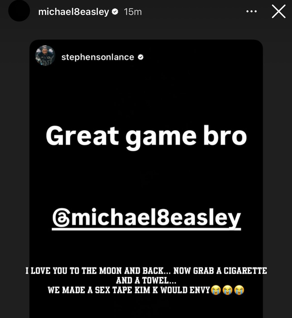Viewport: 292px width, 318px height.
Task: Open the three-dot more options menu
Action: 252,12
